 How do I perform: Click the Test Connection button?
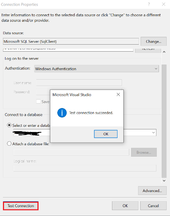(x=21, y=206)
